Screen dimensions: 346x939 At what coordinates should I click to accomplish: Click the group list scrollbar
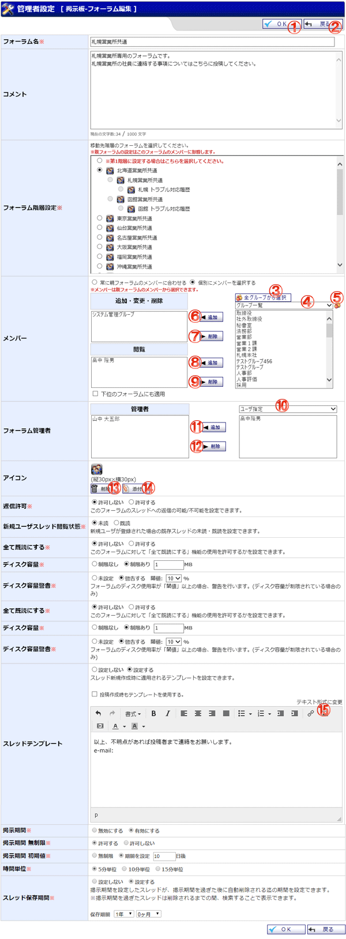[329, 349]
